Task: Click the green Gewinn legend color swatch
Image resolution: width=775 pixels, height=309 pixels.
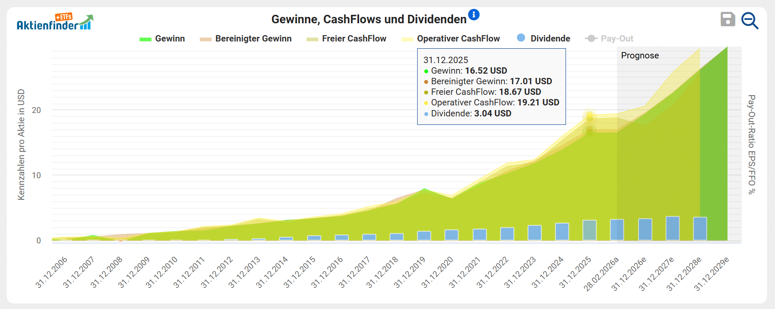Action: pos(145,39)
